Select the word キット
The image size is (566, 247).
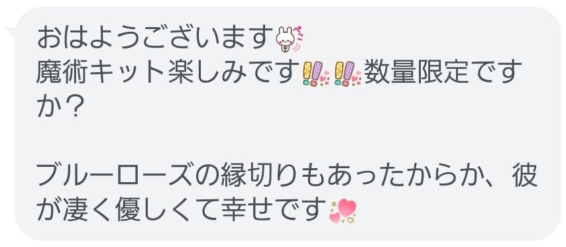pyautogui.click(x=129, y=72)
